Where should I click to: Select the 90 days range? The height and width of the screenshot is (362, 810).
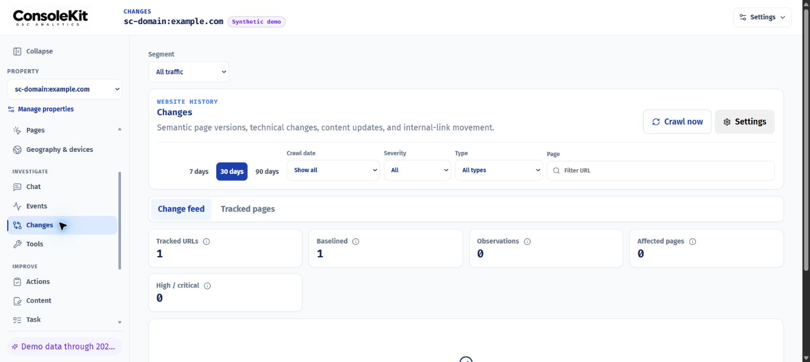click(267, 171)
